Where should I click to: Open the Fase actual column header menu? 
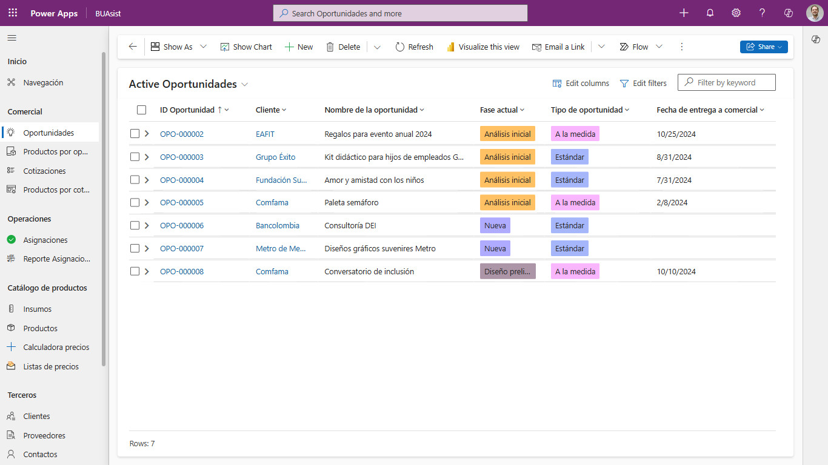point(502,110)
